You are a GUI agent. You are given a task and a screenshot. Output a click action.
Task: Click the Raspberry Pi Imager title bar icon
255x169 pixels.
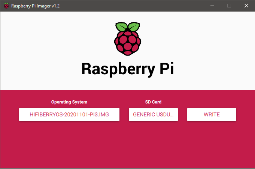point(6,6)
